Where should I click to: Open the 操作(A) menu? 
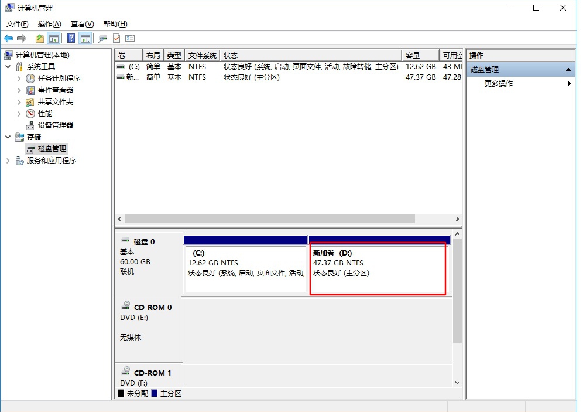click(x=49, y=24)
